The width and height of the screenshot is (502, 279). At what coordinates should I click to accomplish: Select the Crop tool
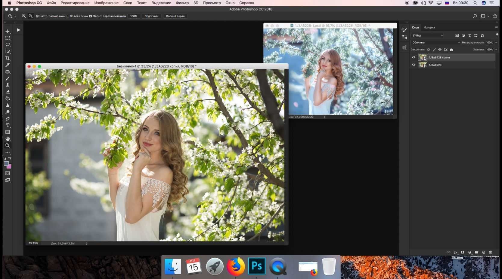click(x=8, y=58)
